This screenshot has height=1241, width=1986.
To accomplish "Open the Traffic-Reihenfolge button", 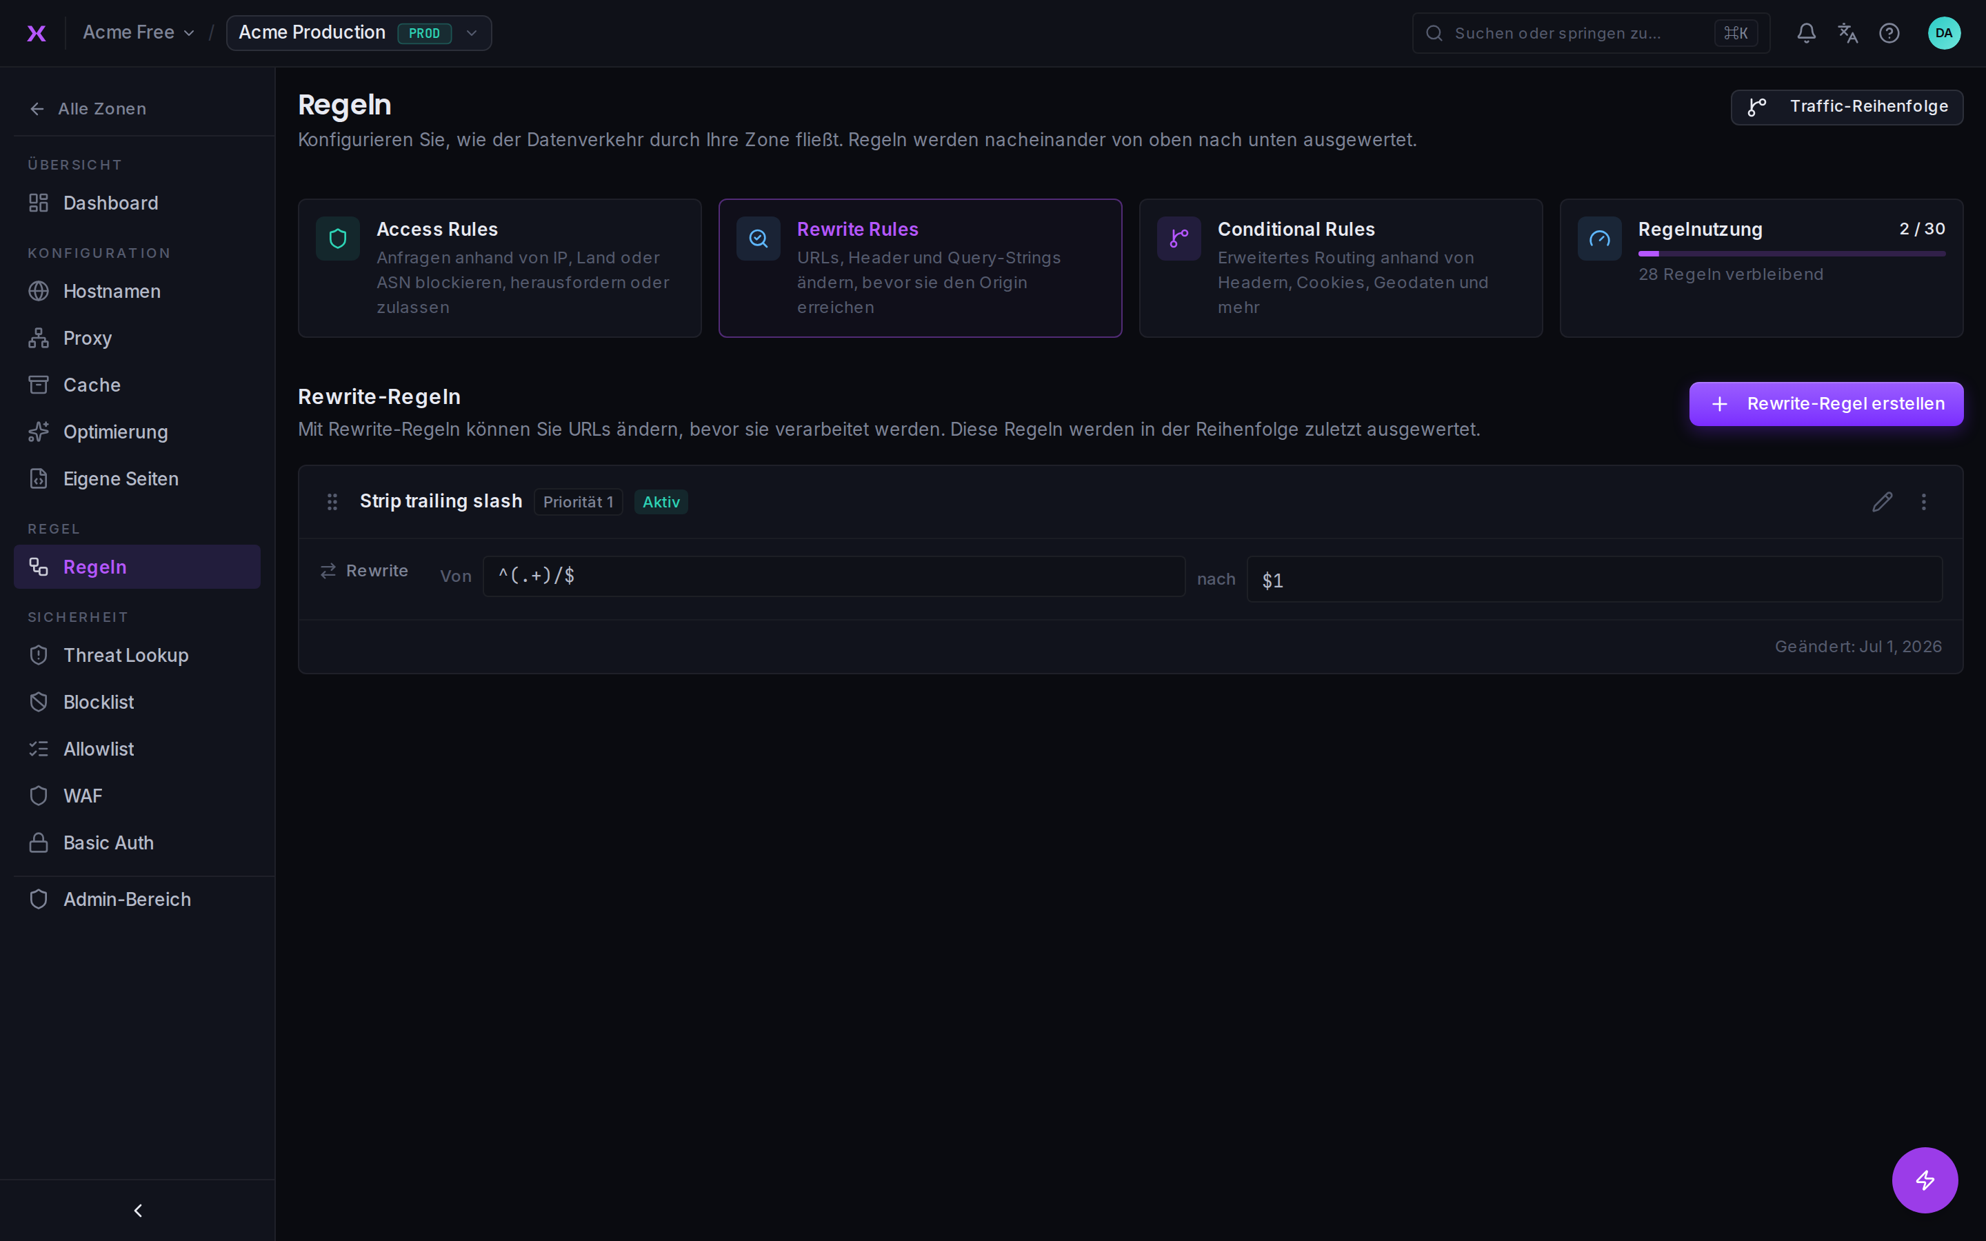I will coord(1847,107).
